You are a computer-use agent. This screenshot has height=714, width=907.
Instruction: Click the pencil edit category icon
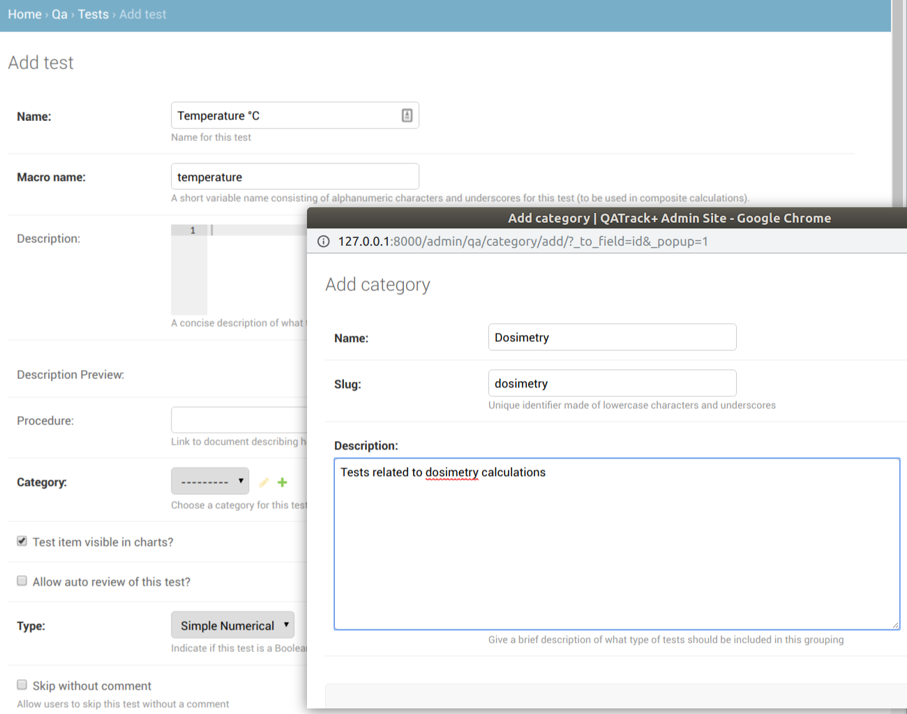click(264, 482)
